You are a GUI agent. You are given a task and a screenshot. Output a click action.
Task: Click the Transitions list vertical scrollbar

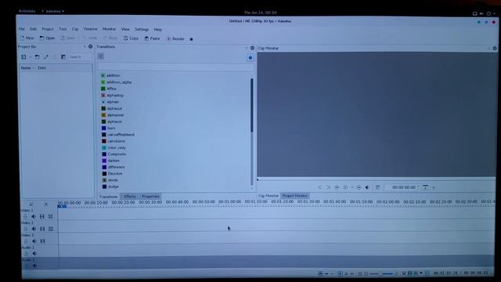tap(252, 106)
